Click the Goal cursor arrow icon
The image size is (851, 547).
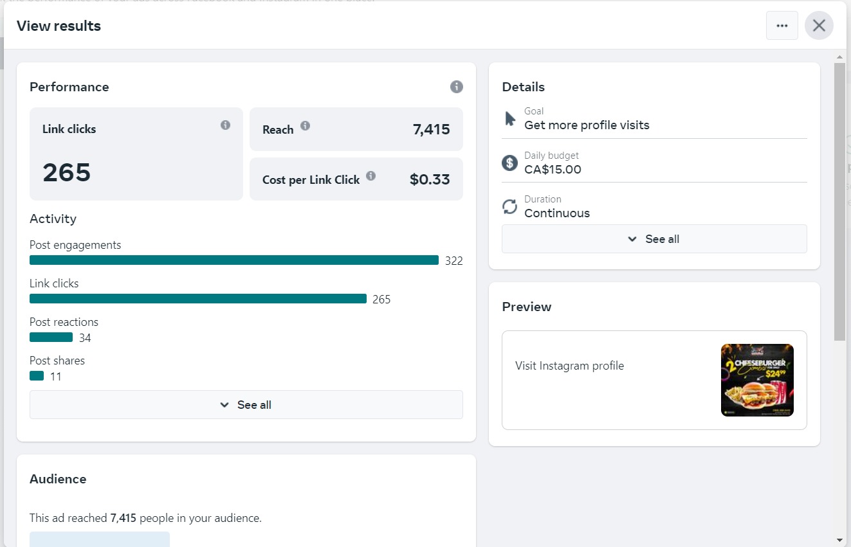click(510, 119)
